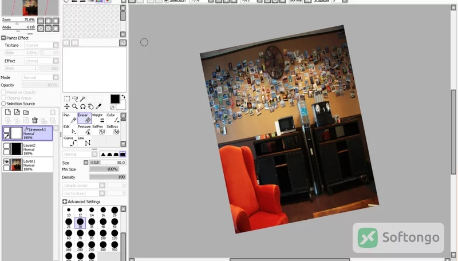
Task: Toggle visibility of Linework1 layer
Action: [6, 130]
